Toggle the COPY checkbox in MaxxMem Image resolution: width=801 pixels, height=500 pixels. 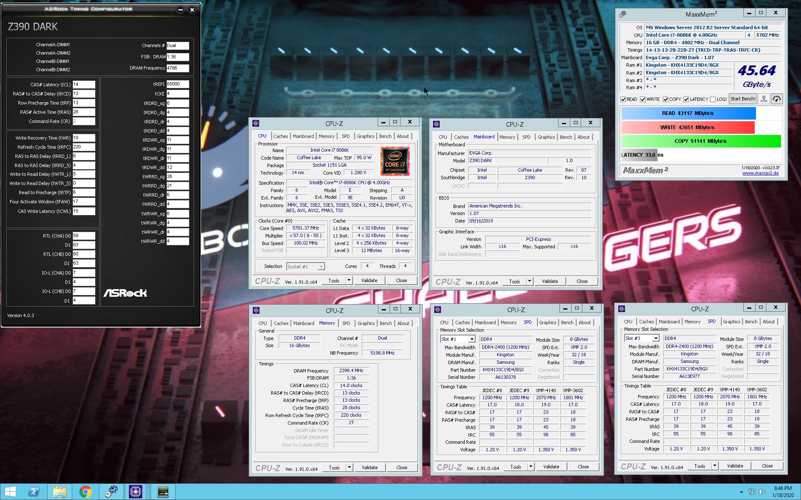pyautogui.click(x=666, y=99)
